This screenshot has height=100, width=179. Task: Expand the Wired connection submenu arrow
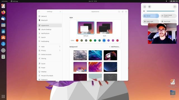(157, 16)
